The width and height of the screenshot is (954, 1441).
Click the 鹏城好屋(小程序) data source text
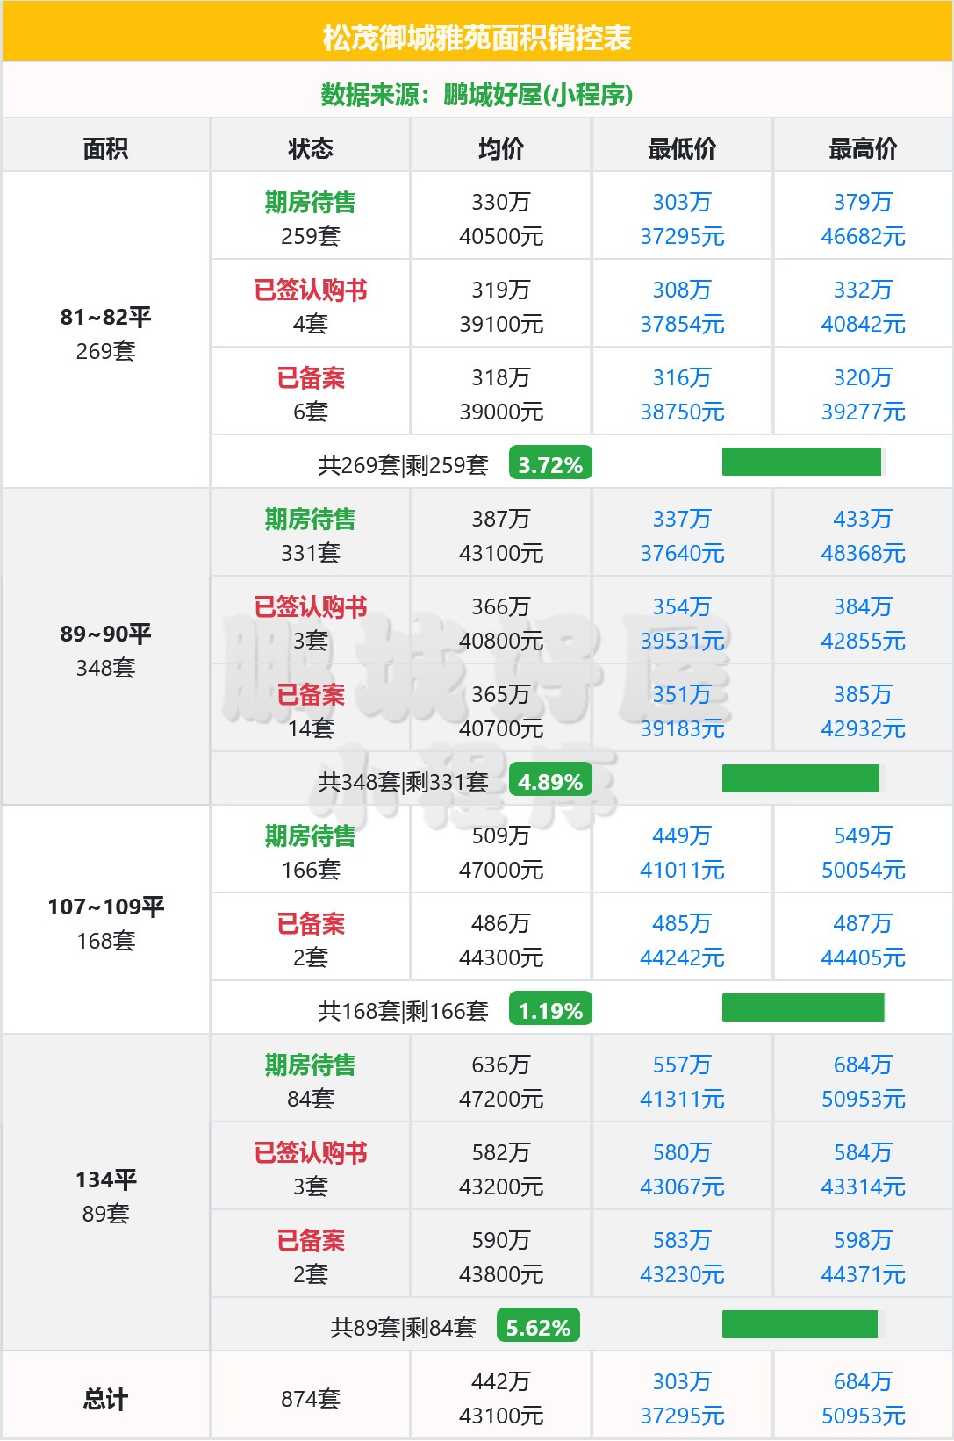(x=538, y=94)
